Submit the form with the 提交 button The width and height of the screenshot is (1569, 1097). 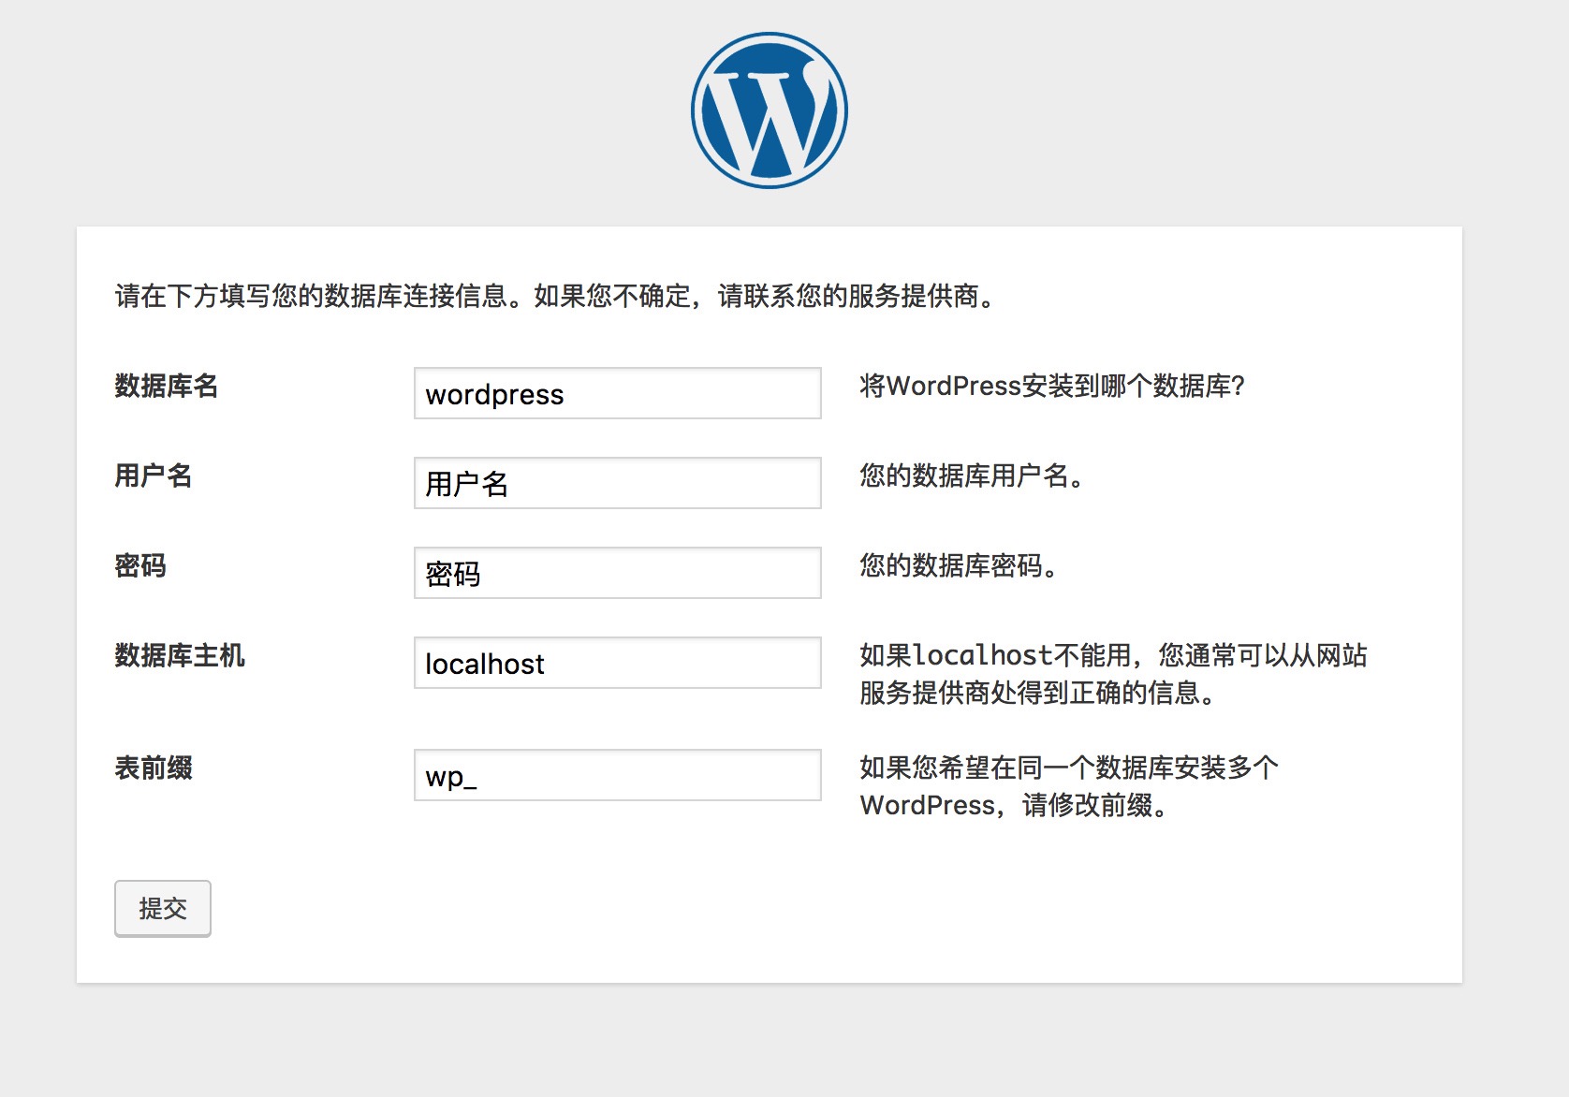tap(163, 908)
